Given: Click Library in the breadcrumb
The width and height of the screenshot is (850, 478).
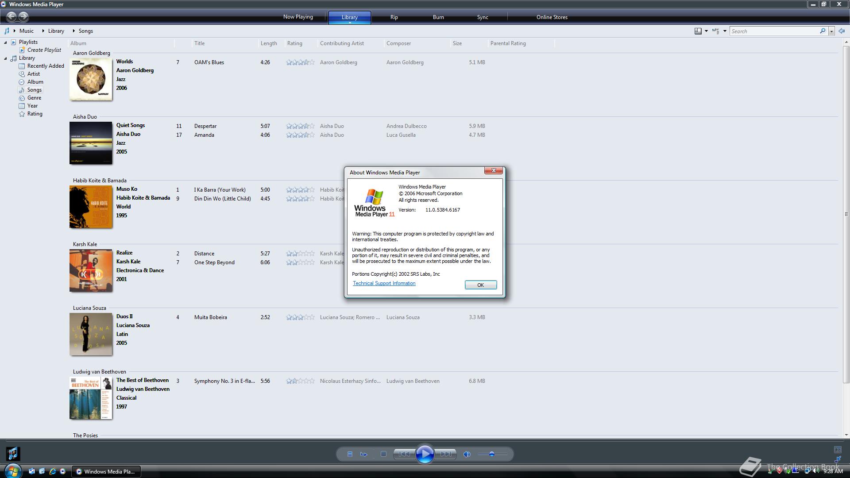Looking at the screenshot, I should (56, 31).
